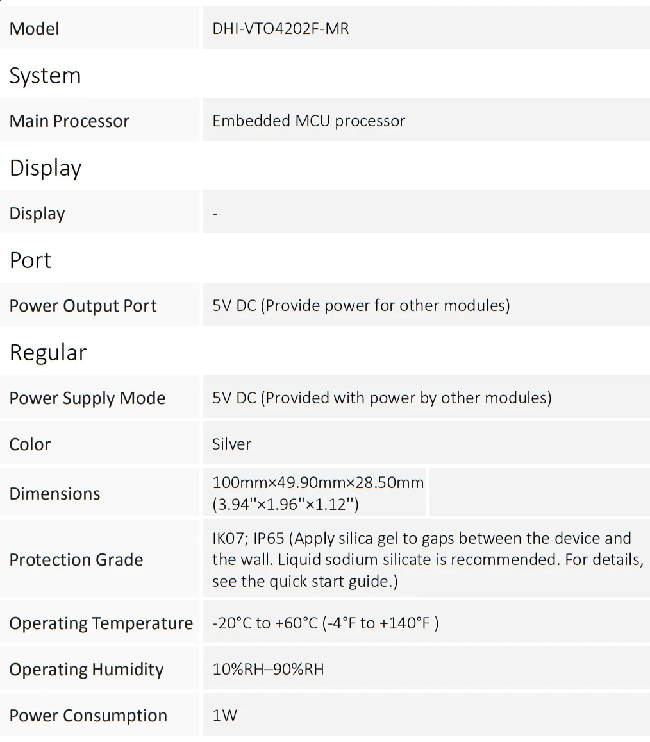Select the DHI-VTO4202F-MR model value

(281, 28)
